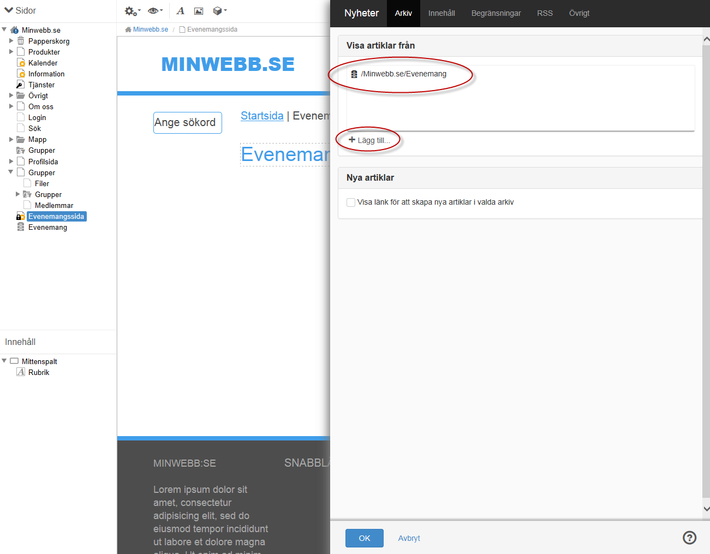Click the Information page icon in tree
The image size is (710, 554).
[x=21, y=74]
